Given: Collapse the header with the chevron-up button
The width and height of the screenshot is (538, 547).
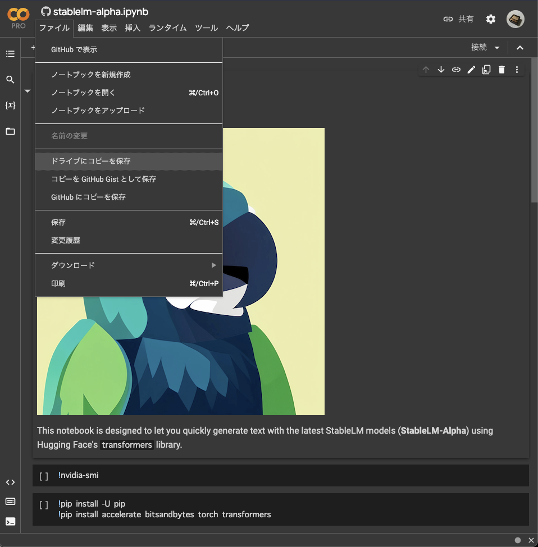Looking at the screenshot, I should click(520, 48).
